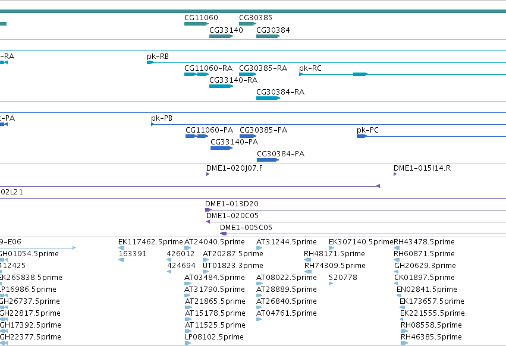
Task: Select EST RH48171.5prime
Action: 307,260
